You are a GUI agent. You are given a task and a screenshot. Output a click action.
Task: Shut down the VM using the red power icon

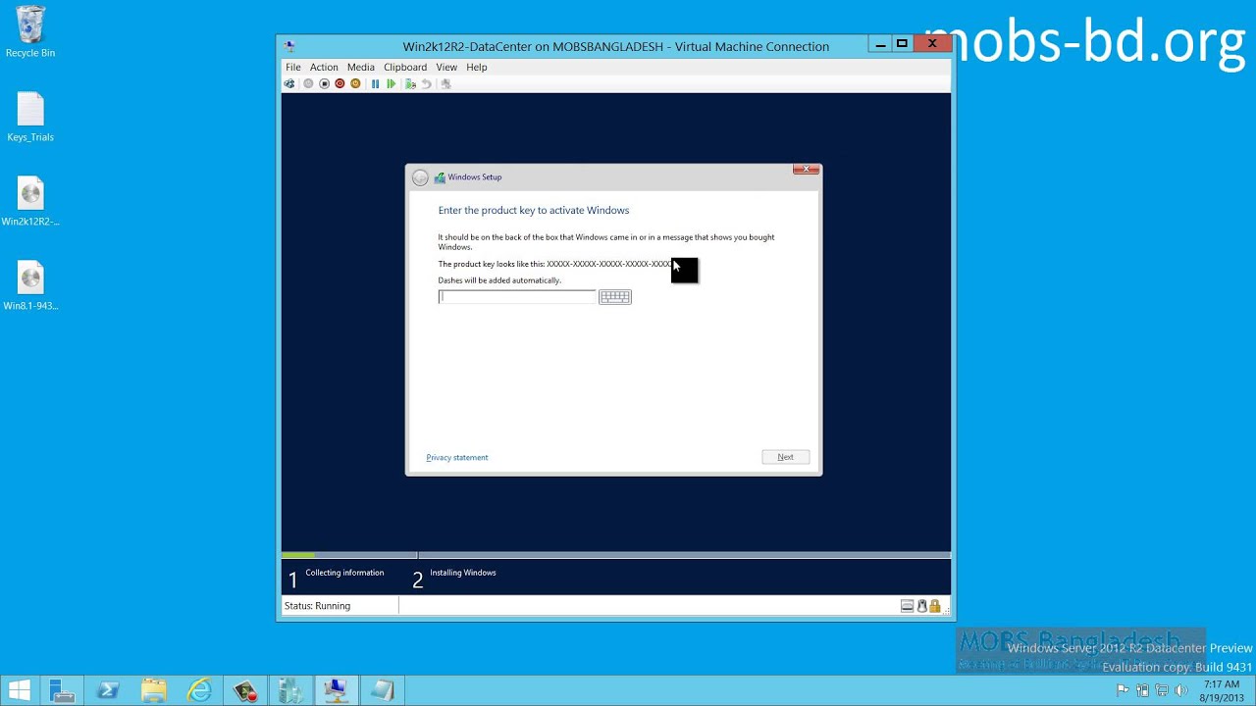340,84
